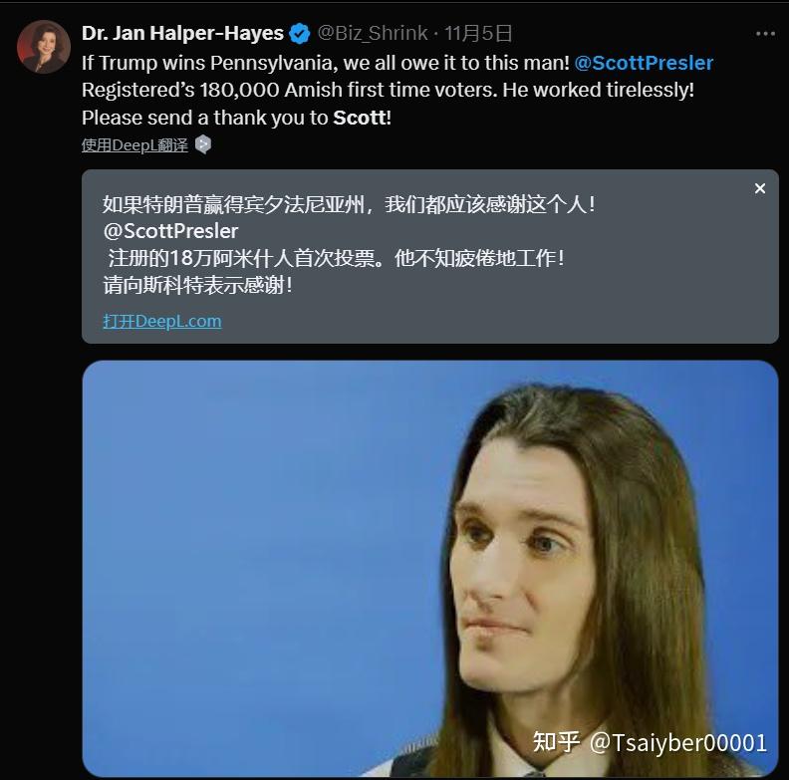The image size is (789, 780).
Task: Click the 'Registered's 180,000 Amish' sentence
Action: pos(290,90)
